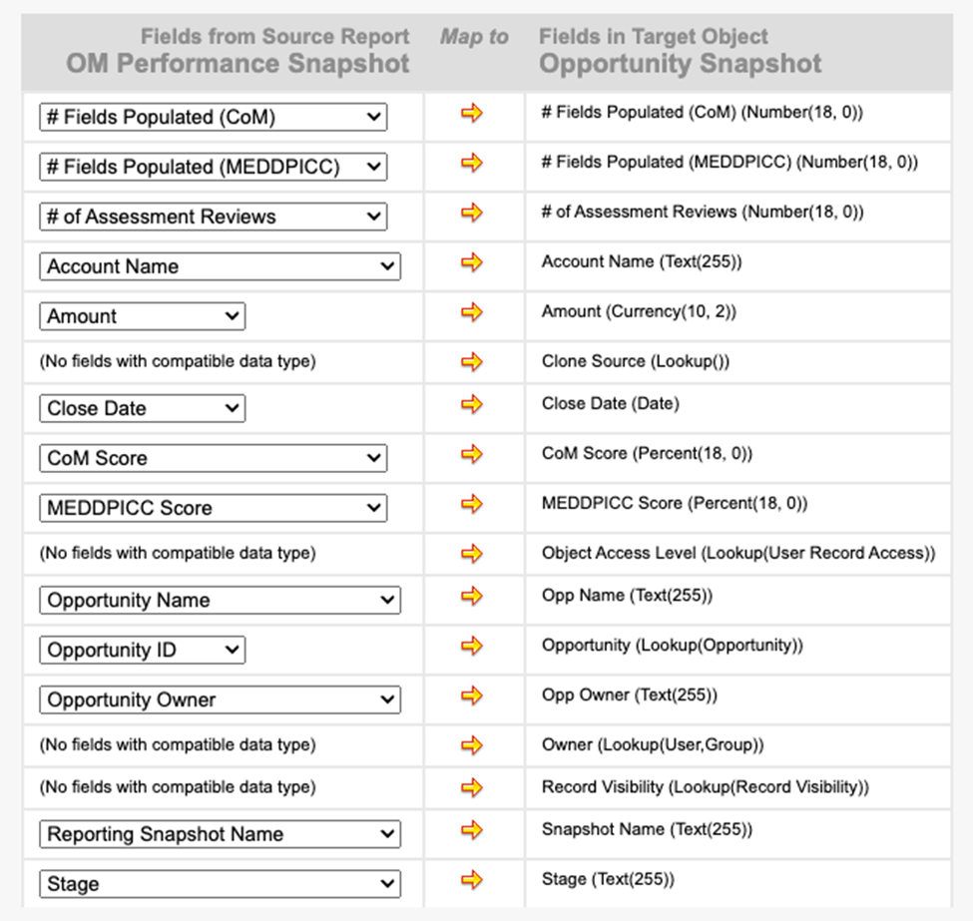Open the # Fields Populated (CoM) dropdown
This screenshot has width=973, height=921.
(x=214, y=117)
